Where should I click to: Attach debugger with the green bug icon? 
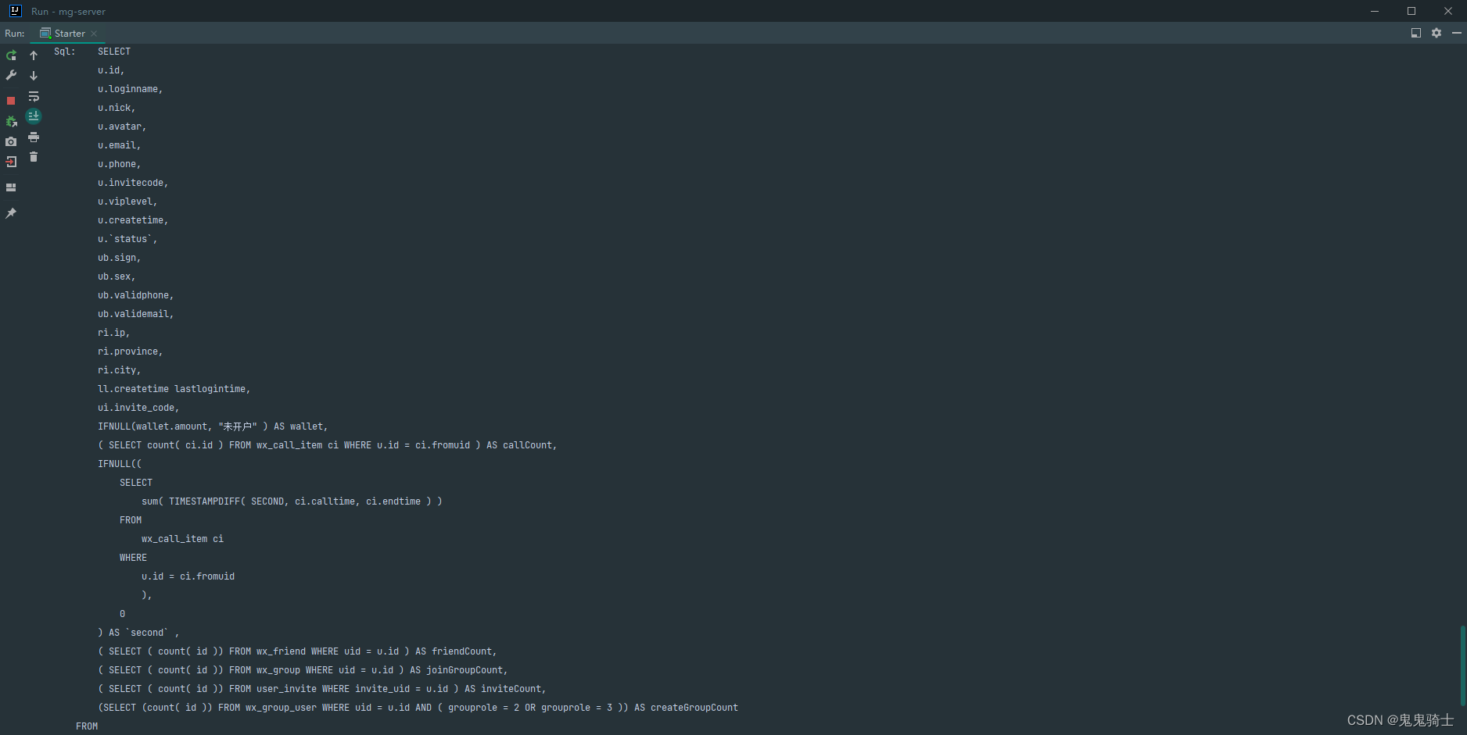point(11,121)
